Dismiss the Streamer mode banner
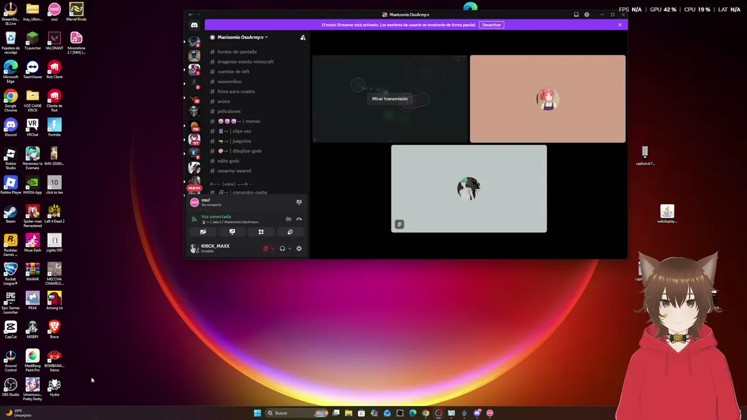The width and height of the screenshot is (747, 420). coord(620,25)
